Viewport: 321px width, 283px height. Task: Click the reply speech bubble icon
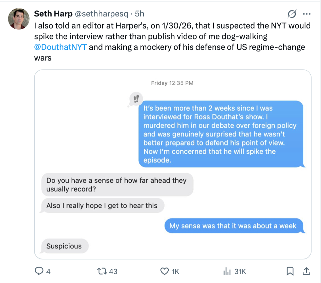39,271
